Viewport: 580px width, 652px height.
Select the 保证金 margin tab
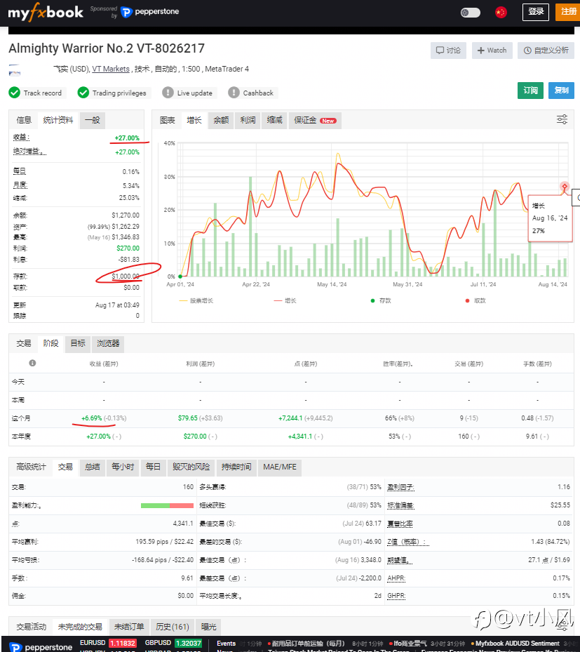point(315,120)
